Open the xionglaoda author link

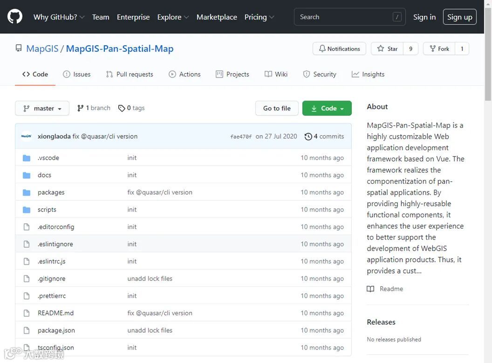pos(54,137)
